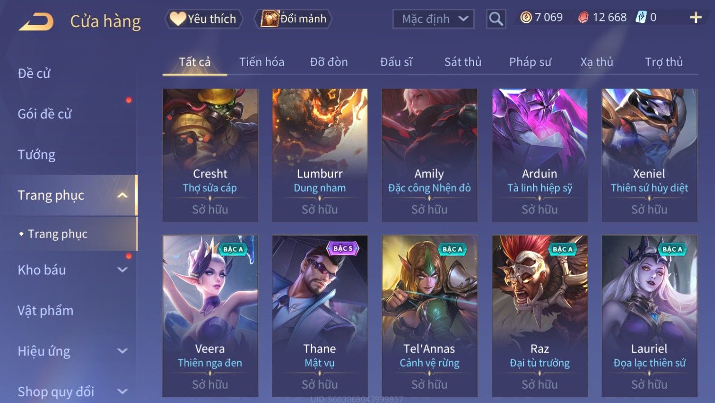This screenshot has height=403, width=715.
Task: Open the Thane Mật vụ skin card
Action: pyautogui.click(x=319, y=316)
